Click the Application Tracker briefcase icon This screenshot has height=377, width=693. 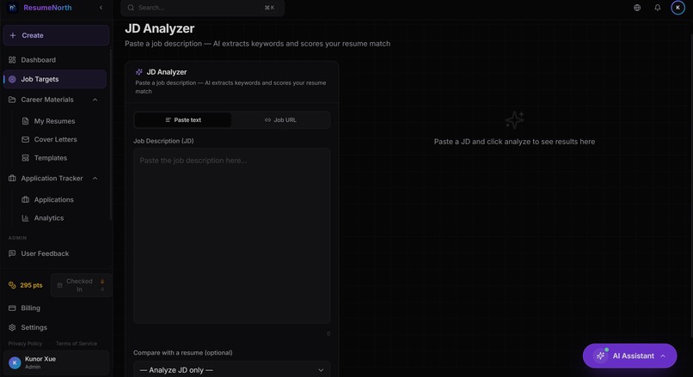[x=12, y=179]
